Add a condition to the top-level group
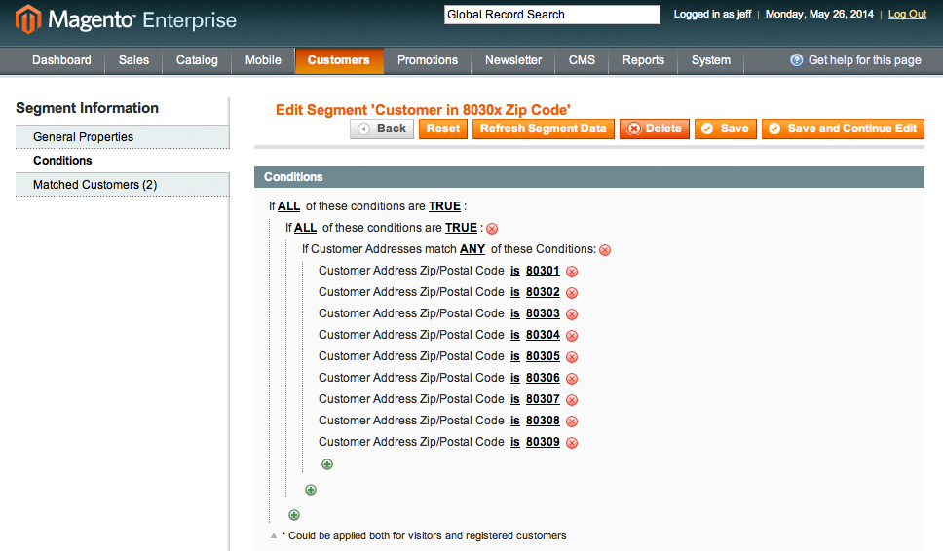This screenshot has height=551, width=943. [x=294, y=515]
